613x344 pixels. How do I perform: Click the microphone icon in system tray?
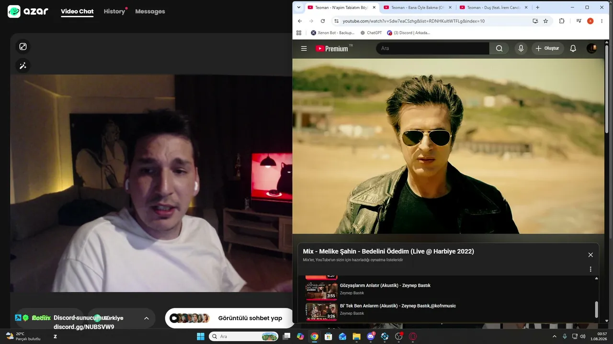(565, 336)
